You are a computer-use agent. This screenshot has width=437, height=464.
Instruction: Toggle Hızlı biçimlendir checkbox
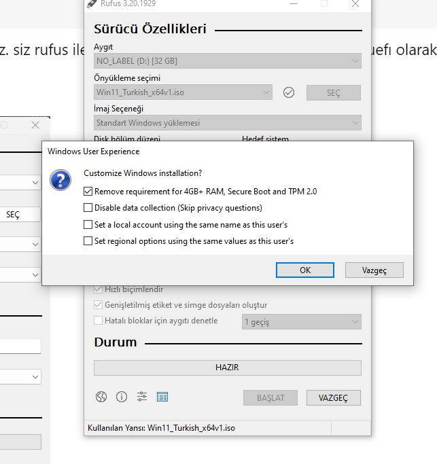point(98,289)
